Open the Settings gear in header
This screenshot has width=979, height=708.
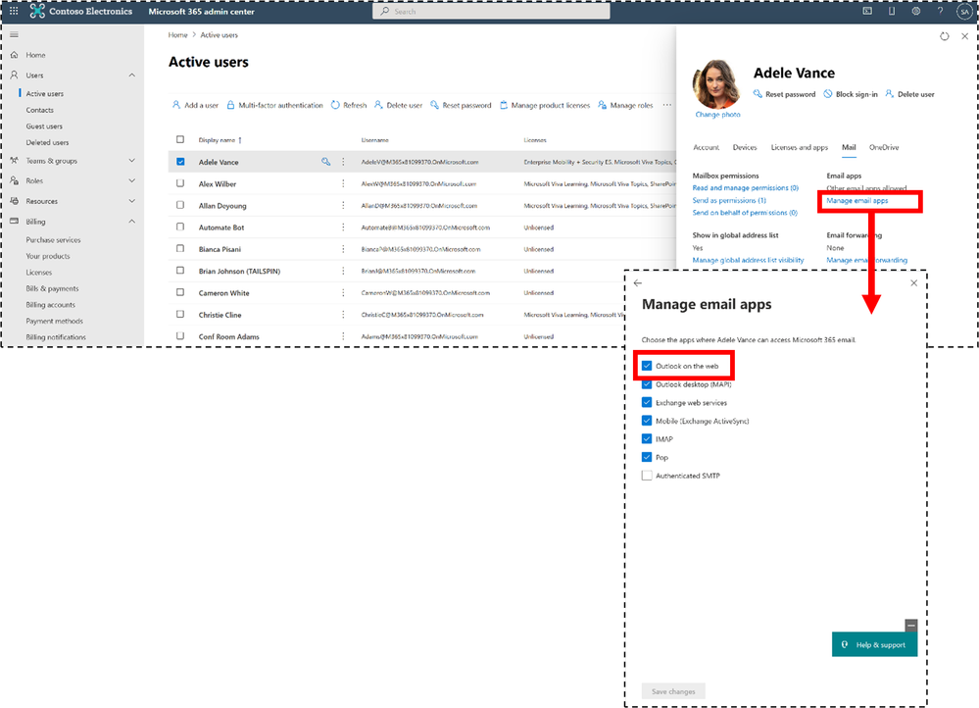pos(916,11)
